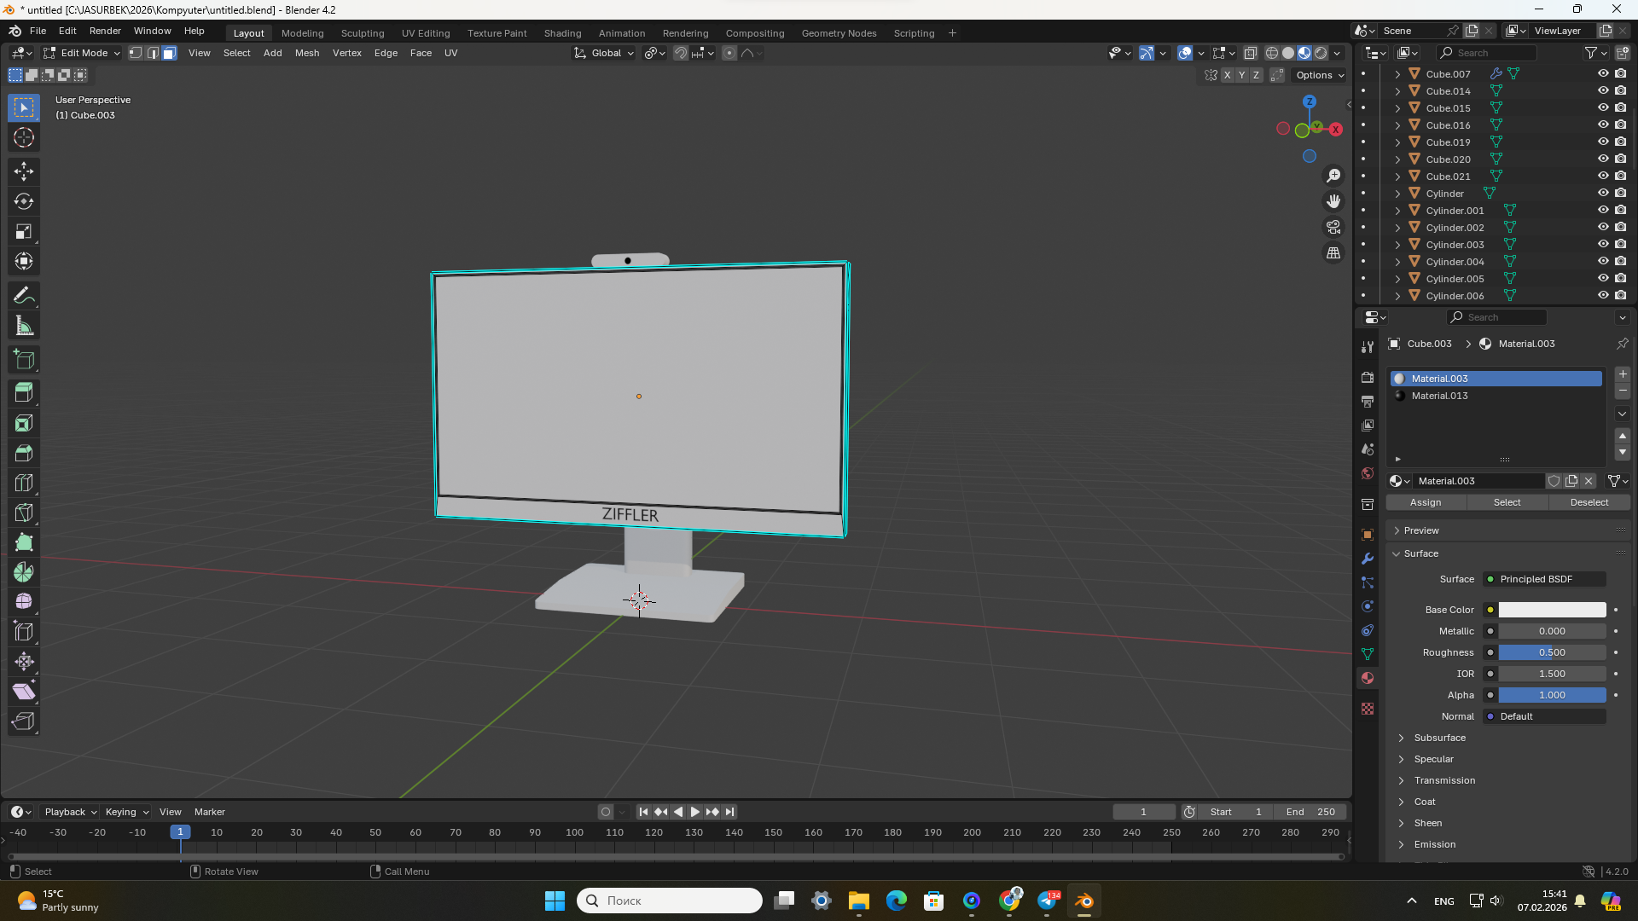1638x921 pixels.
Task: Toggle visibility of Cylinder.003
Action: coord(1603,245)
